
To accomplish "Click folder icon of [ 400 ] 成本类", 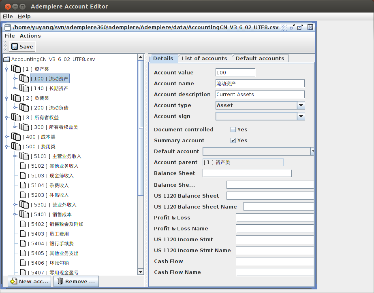I will 16,137.
